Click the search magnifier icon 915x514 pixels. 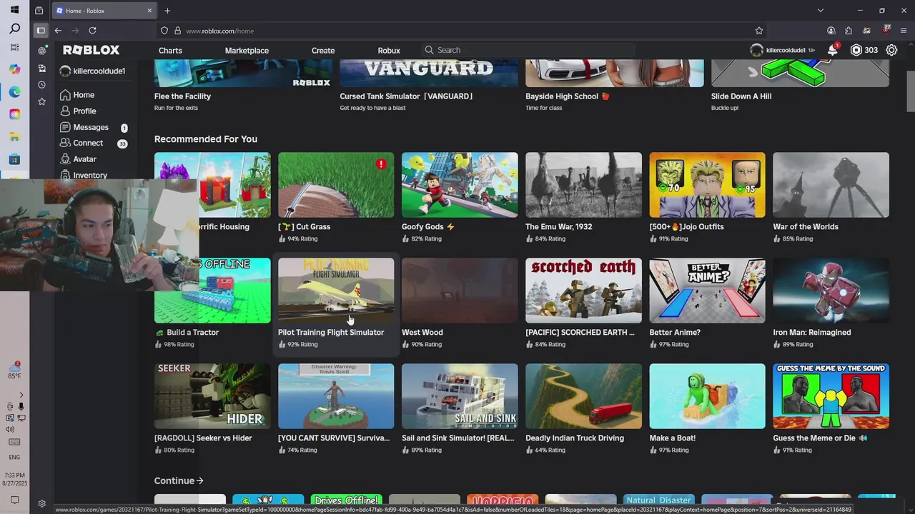tap(429, 50)
